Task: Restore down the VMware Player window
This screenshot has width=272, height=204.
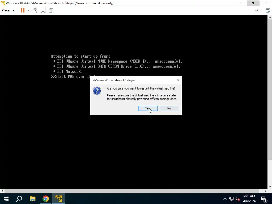Action: pyautogui.click(x=253, y=3)
